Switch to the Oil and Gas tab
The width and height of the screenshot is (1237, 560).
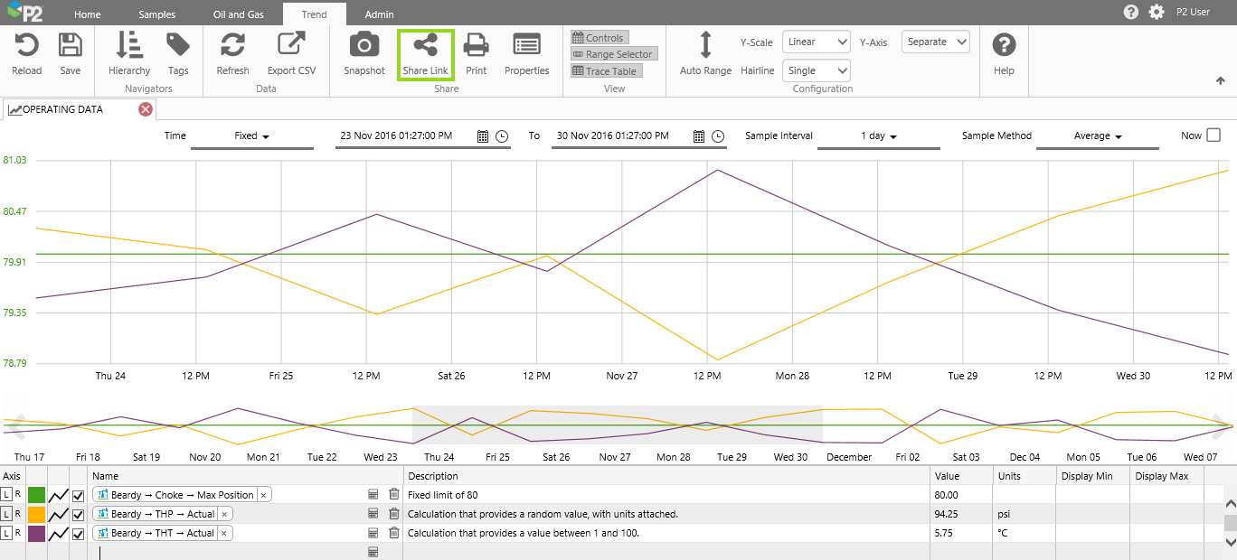tap(238, 14)
